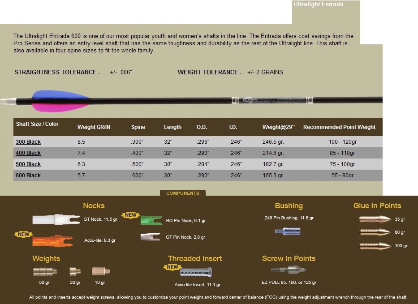The height and width of the screenshot is (304, 418).
Task: Click the NEW badge beside the Accu-lite nock
Action: [x=23, y=234]
